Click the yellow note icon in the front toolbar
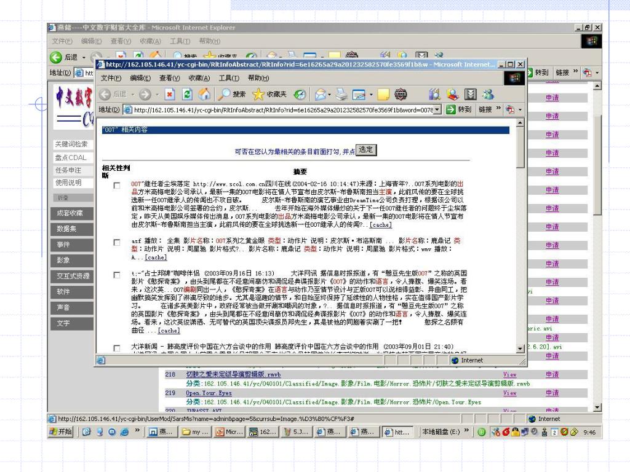The width and height of the screenshot is (630, 472). [383, 94]
